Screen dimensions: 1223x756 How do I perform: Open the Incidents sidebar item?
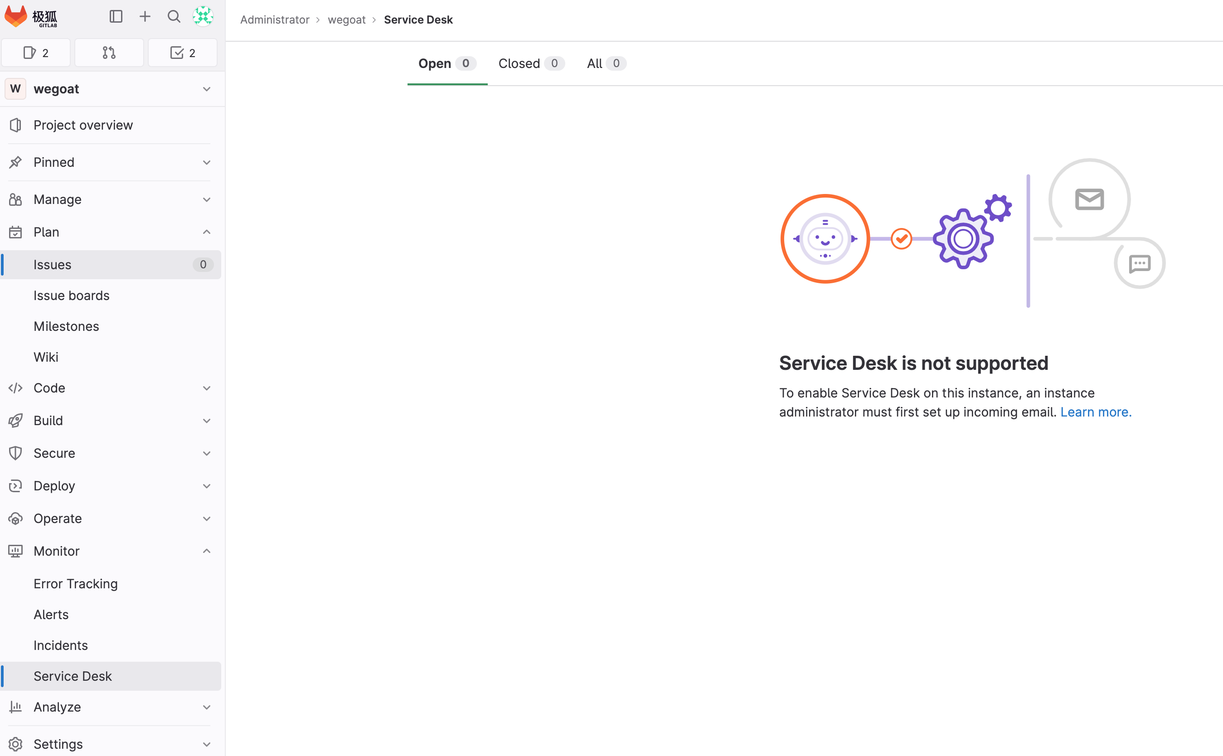click(60, 645)
